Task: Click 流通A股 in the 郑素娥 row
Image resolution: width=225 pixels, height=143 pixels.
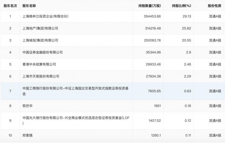Action: tap(215, 135)
